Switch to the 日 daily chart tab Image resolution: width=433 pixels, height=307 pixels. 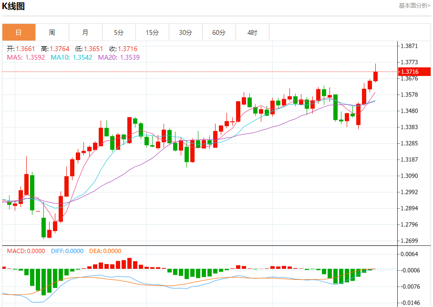(19, 32)
